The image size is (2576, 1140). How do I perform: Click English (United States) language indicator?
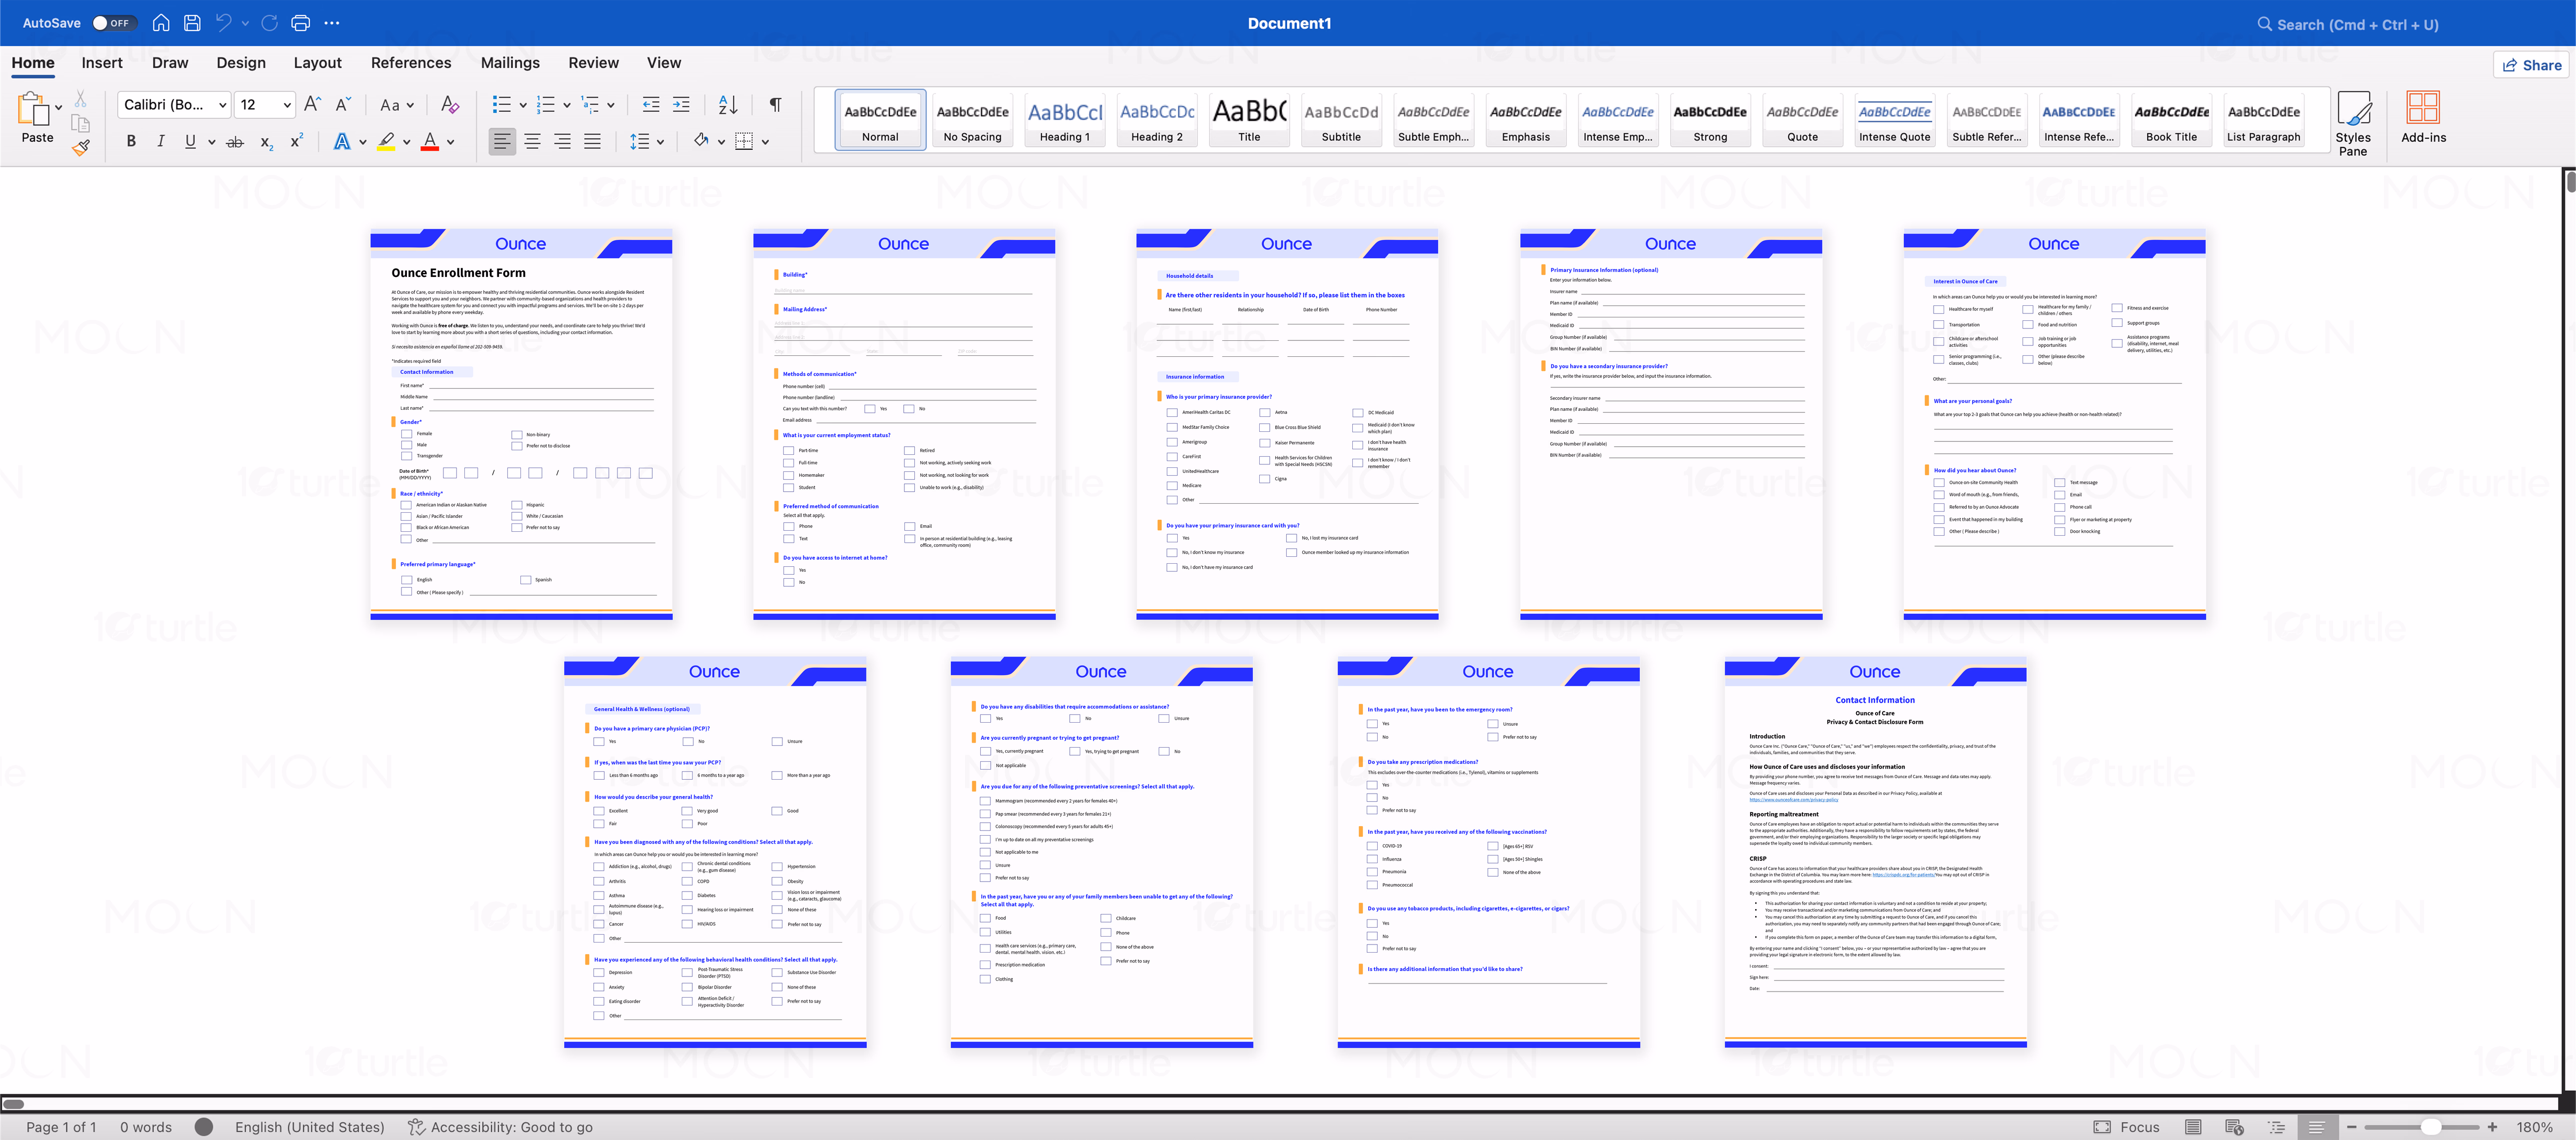pos(309,1127)
